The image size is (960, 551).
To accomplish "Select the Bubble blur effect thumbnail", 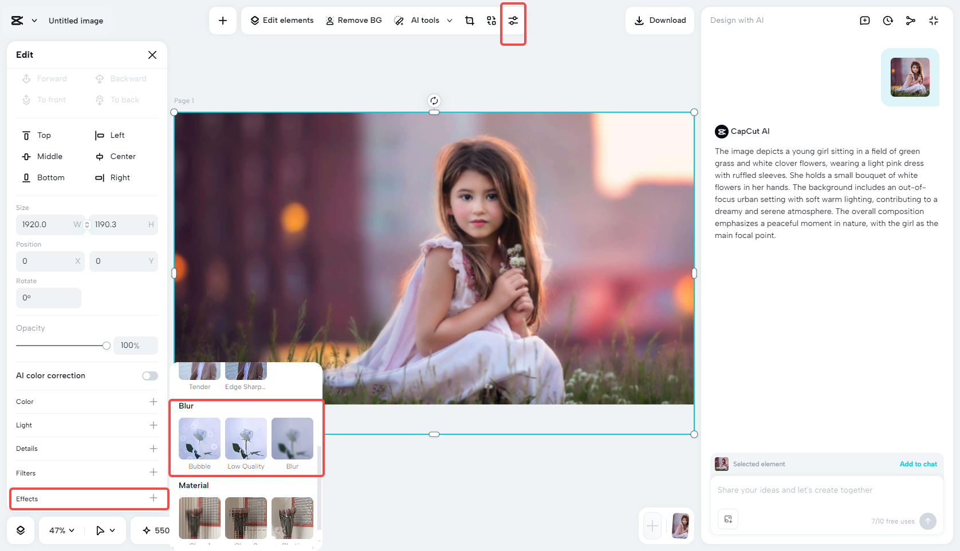I will (199, 439).
